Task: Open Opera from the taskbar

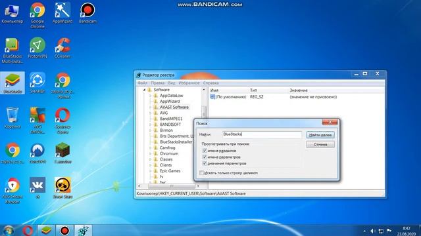Action: click(28, 230)
